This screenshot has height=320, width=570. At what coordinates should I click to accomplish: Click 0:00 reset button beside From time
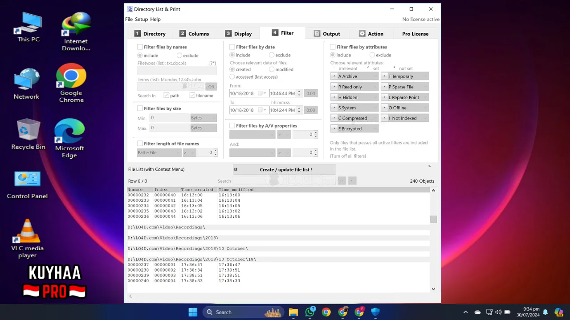[x=311, y=93]
